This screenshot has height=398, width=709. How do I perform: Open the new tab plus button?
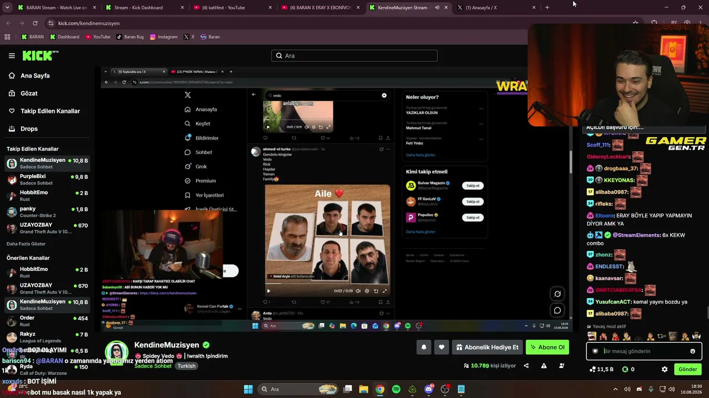point(547,8)
